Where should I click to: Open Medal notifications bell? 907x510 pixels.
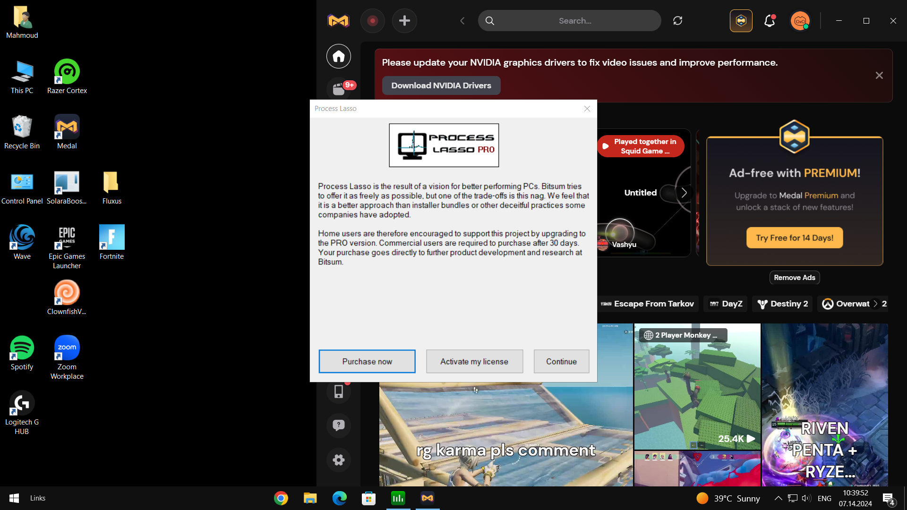[770, 21]
